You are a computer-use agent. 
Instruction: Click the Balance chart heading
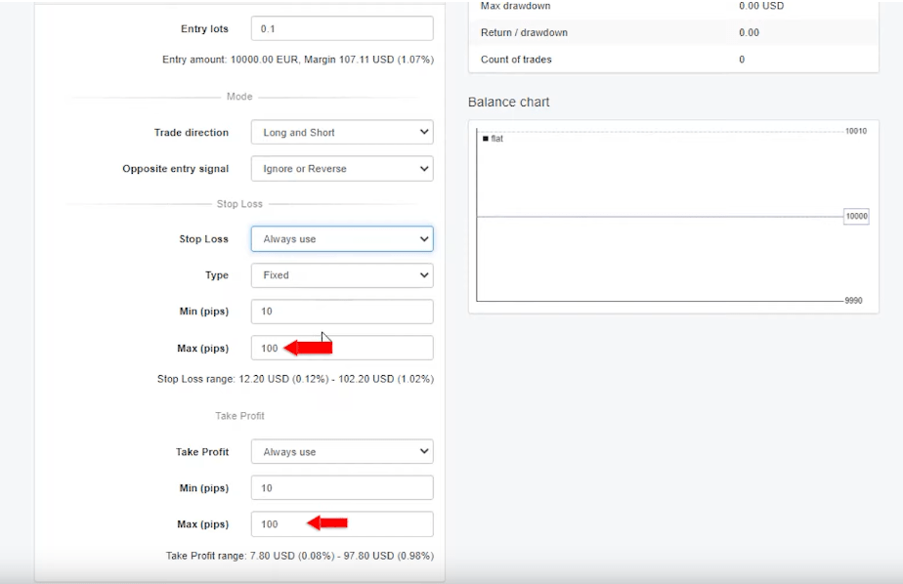(x=508, y=103)
